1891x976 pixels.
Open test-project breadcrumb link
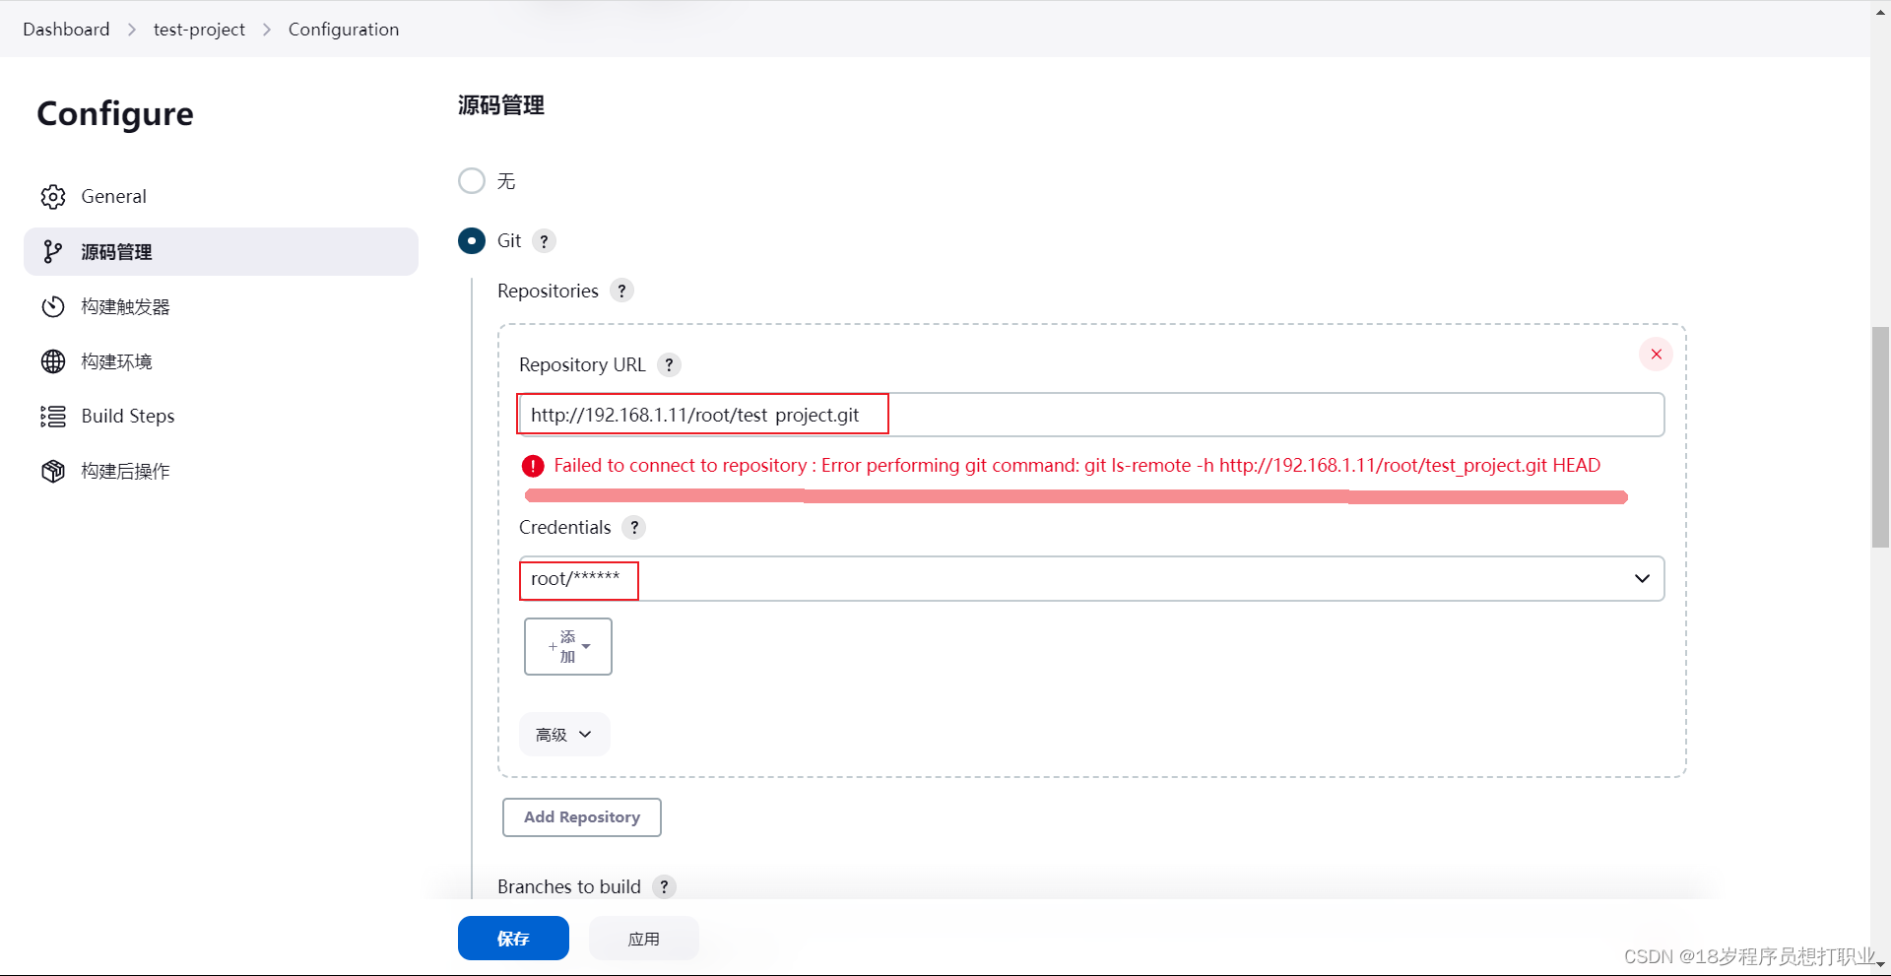pos(199,30)
